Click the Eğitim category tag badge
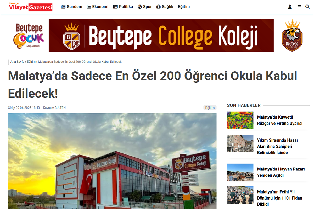The width and height of the screenshot is (314, 209). (210, 108)
